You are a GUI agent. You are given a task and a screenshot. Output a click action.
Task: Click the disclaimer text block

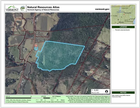(88, 99)
